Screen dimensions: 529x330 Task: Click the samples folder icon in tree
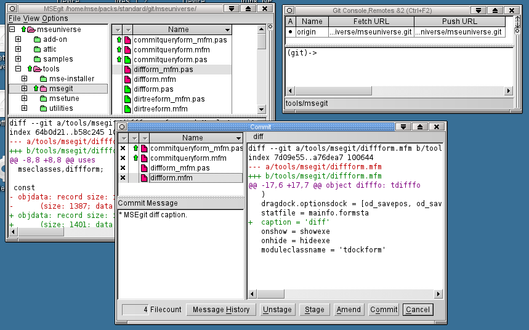coord(38,59)
